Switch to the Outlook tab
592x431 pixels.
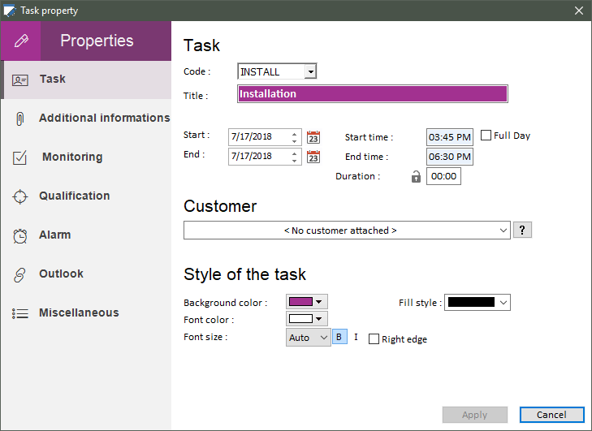[x=86, y=274]
